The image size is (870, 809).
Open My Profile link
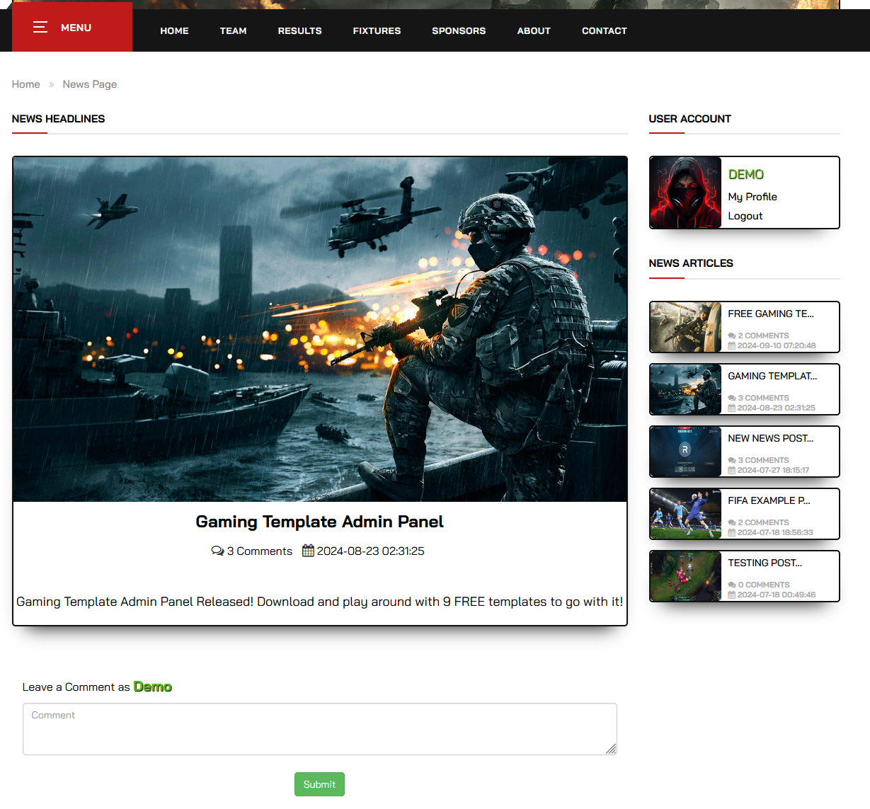752,197
